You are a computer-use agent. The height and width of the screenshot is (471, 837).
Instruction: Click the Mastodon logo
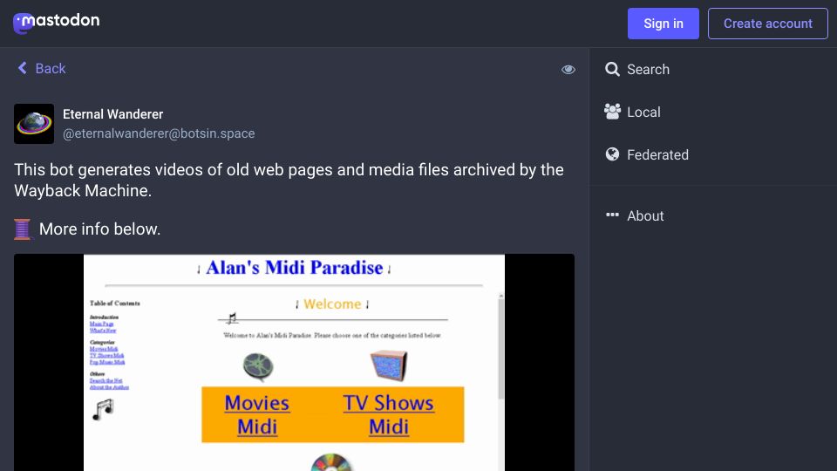click(56, 23)
